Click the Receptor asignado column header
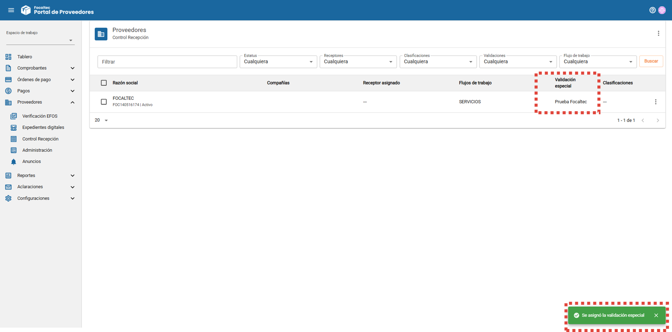The image size is (672, 332). click(x=381, y=83)
